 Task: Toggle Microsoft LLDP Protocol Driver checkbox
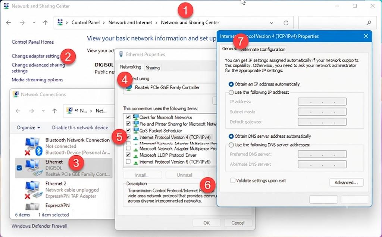[x=128, y=155]
